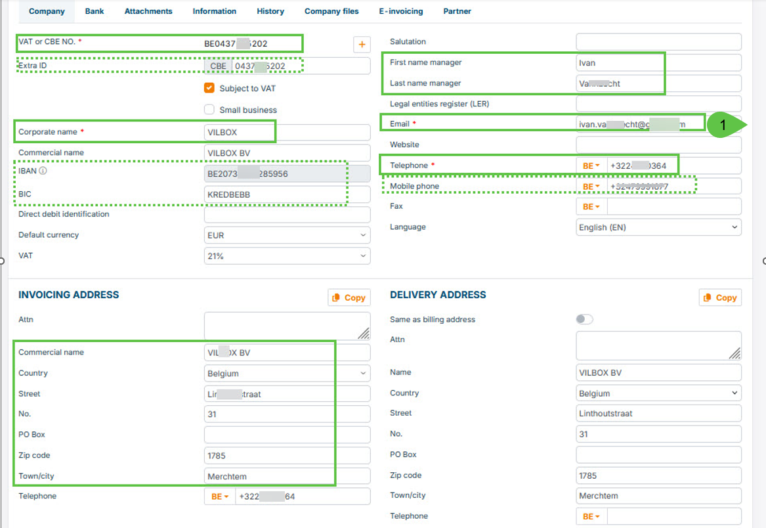The height and width of the screenshot is (528, 766).
Task: Toggle Same as billing address switch
Action: tap(584, 319)
